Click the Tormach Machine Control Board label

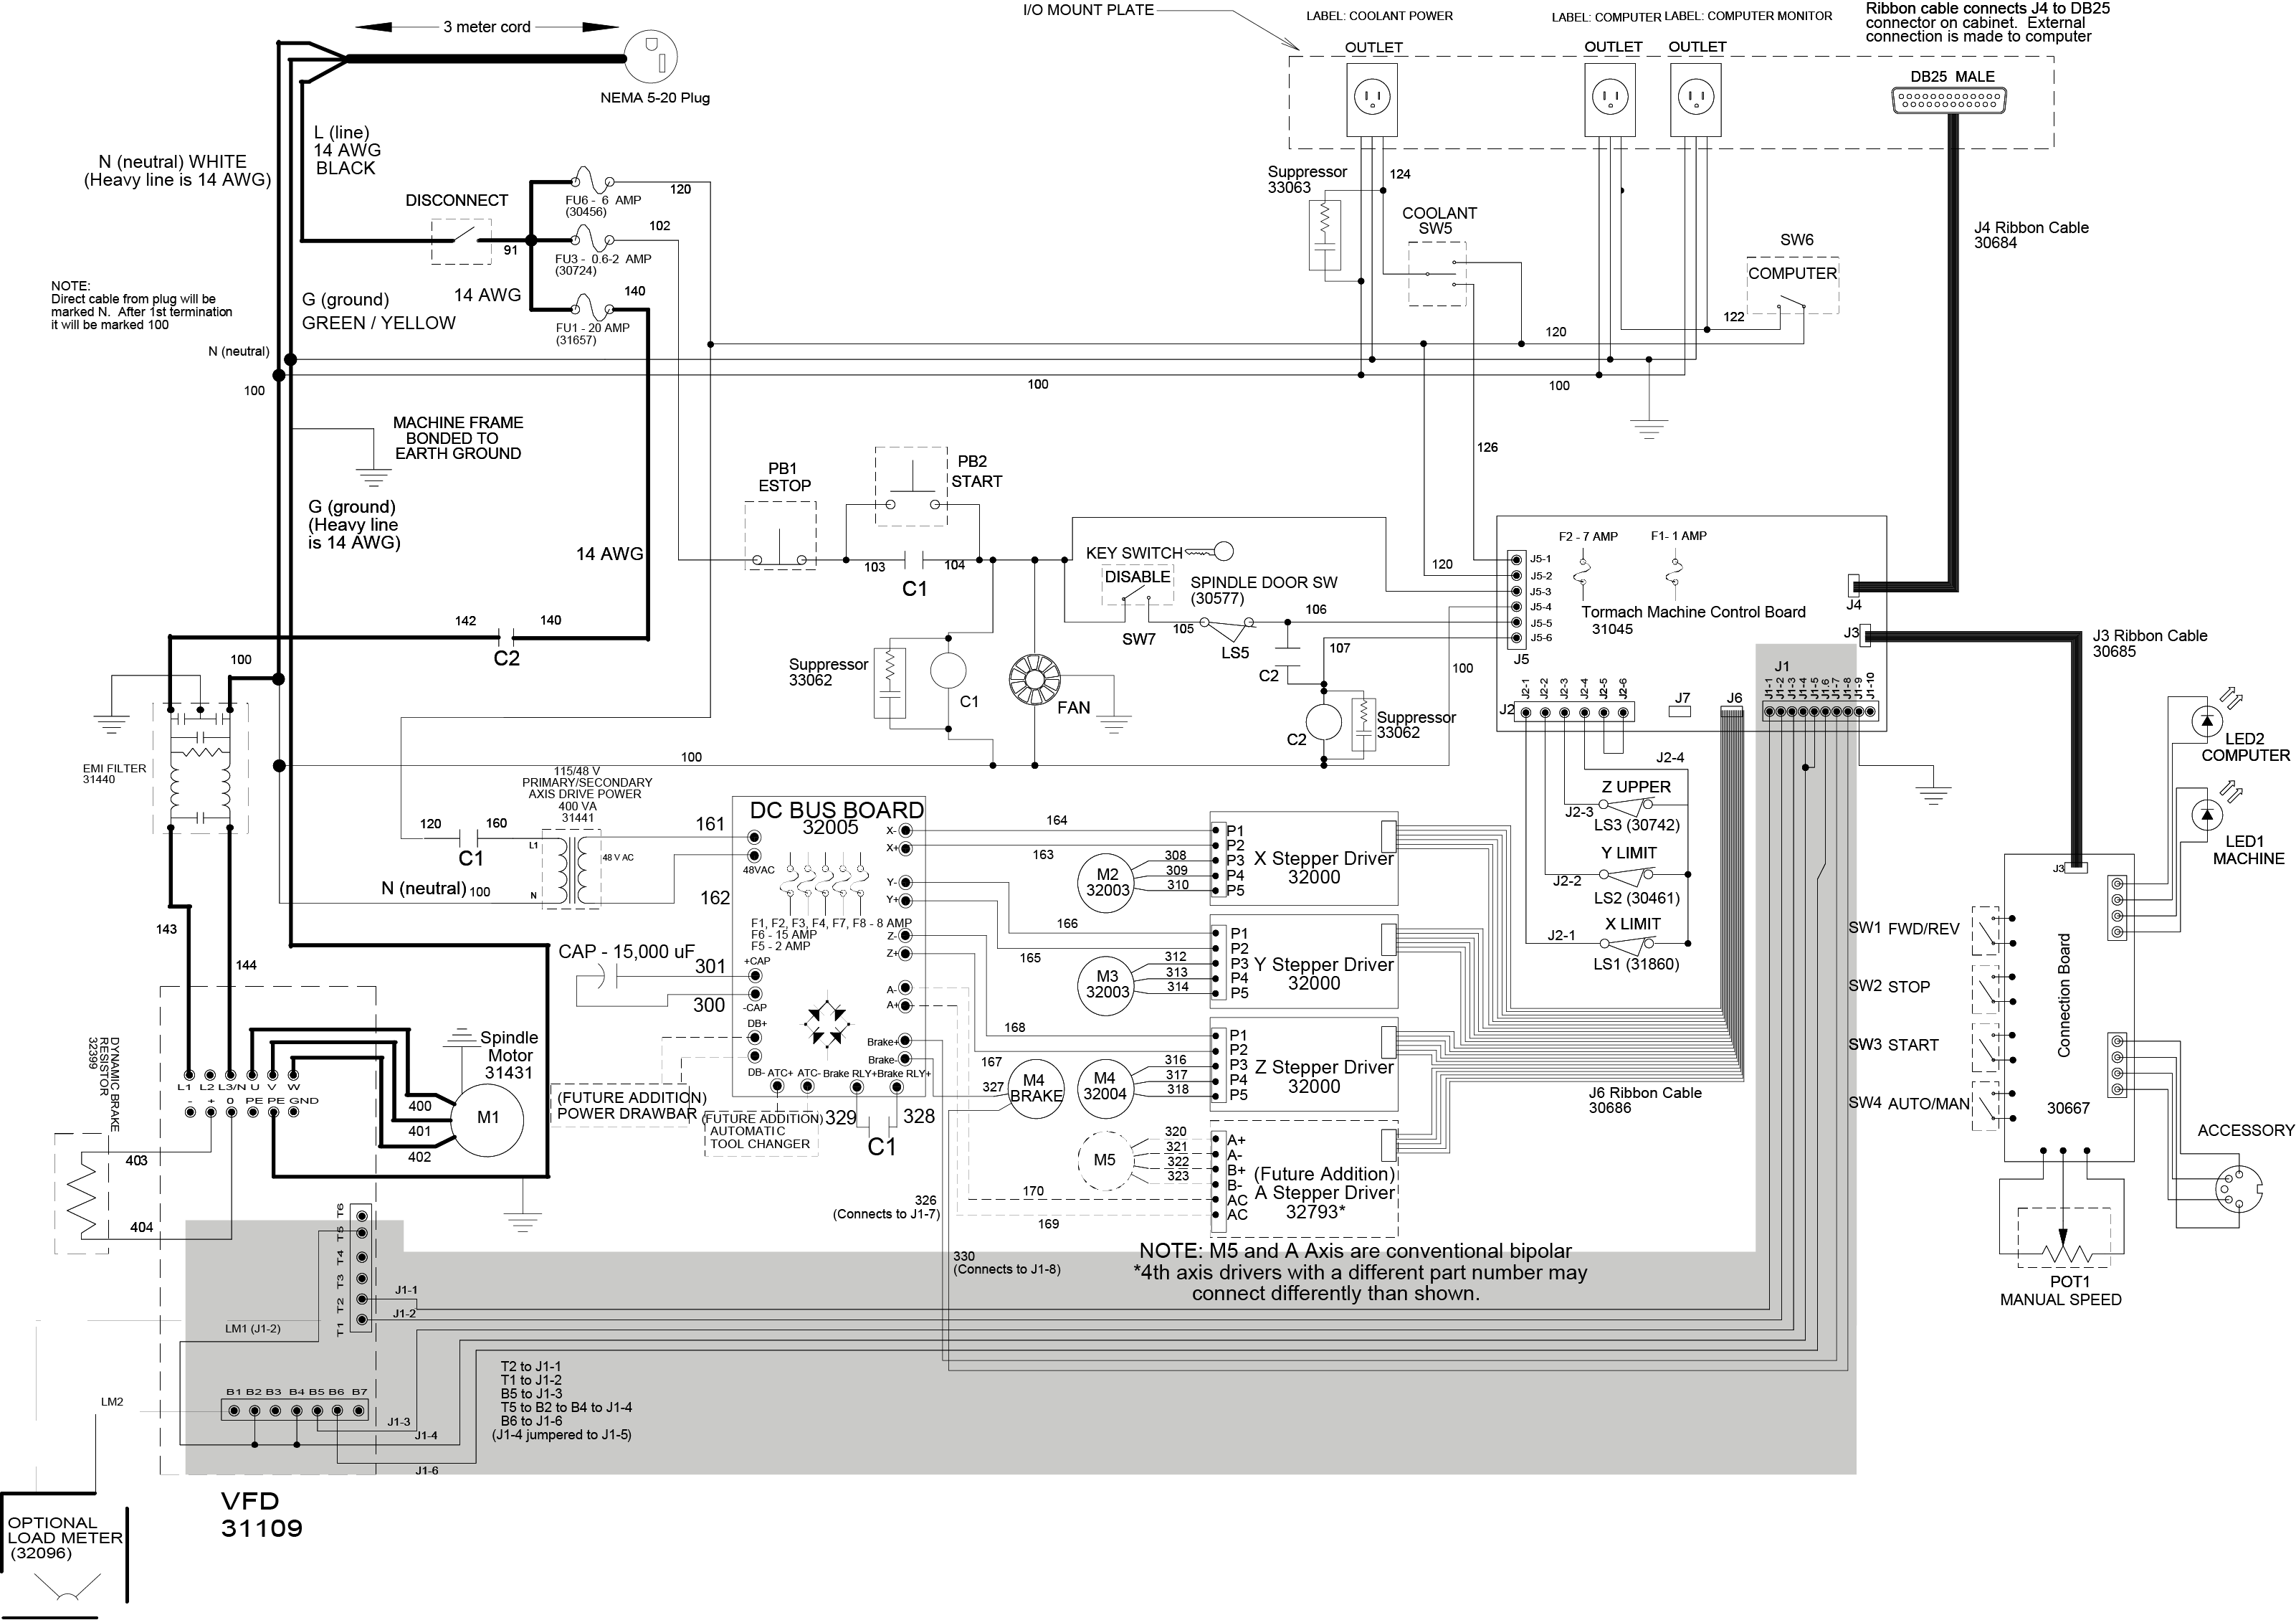tap(1693, 620)
